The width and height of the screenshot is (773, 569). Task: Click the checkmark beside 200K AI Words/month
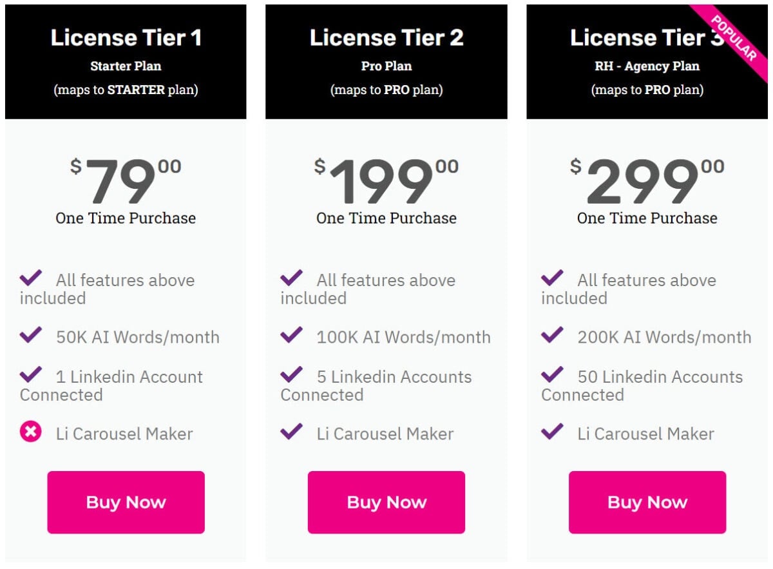click(x=552, y=335)
